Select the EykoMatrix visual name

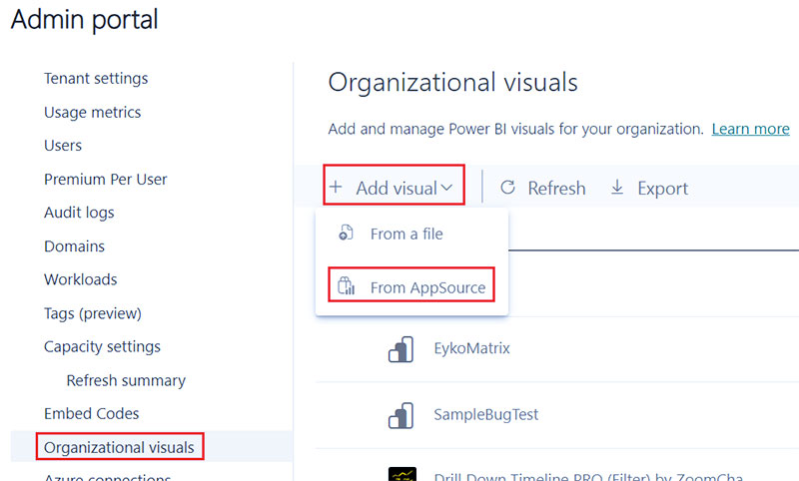point(471,348)
